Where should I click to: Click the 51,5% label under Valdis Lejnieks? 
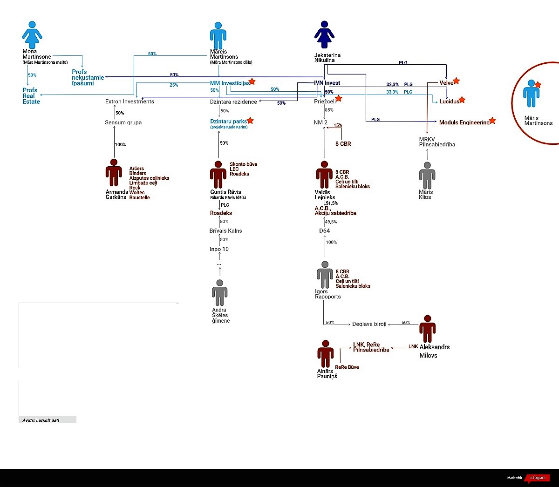pos(332,203)
